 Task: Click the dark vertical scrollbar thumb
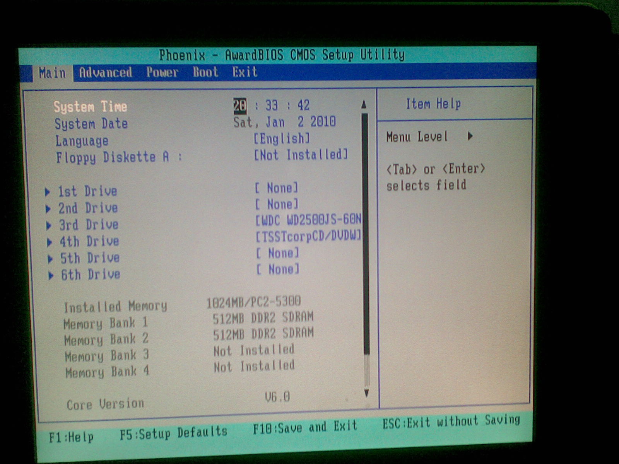[365, 233]
